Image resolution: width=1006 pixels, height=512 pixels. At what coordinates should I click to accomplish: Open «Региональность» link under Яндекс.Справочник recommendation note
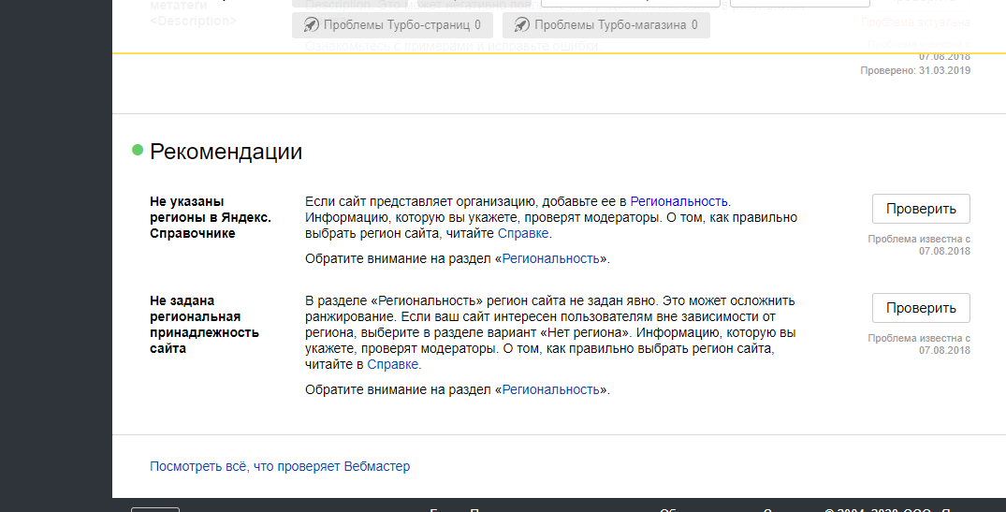[550, 258]
